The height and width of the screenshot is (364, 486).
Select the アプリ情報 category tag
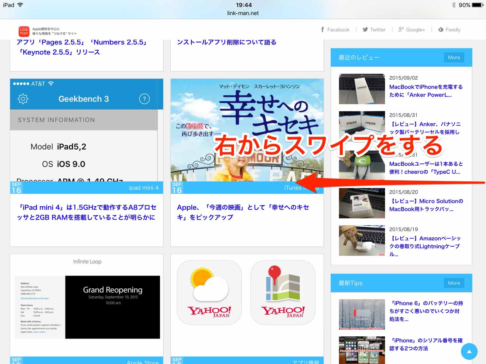[306, 362]
